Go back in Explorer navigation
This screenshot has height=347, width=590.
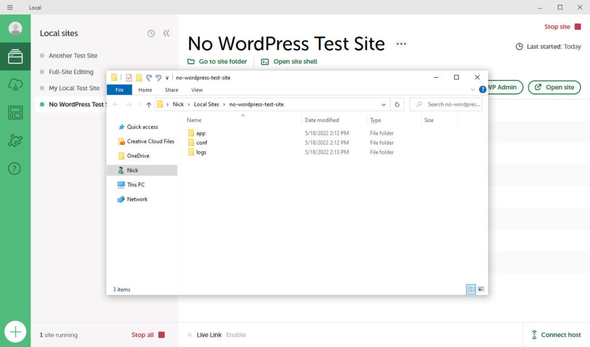click(x=116, y=105)
